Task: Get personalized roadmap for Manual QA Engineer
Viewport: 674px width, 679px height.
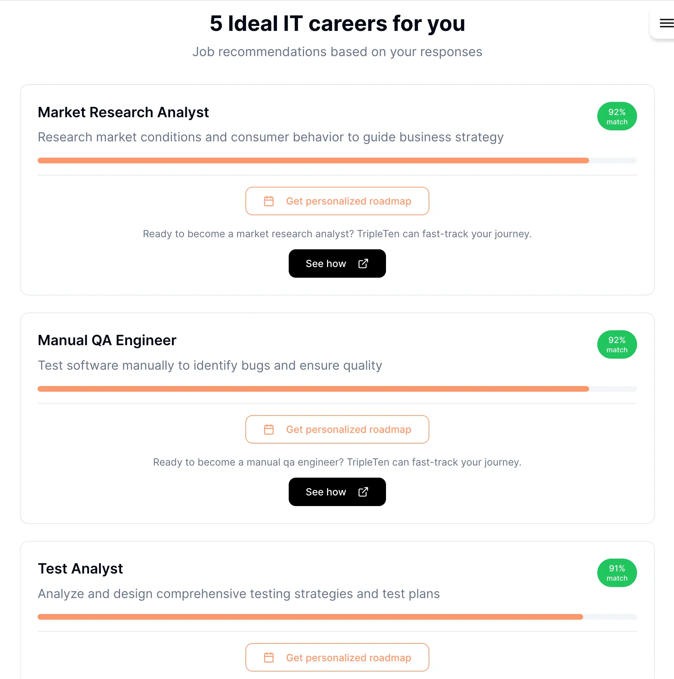Action: click(x=337, y=429)
